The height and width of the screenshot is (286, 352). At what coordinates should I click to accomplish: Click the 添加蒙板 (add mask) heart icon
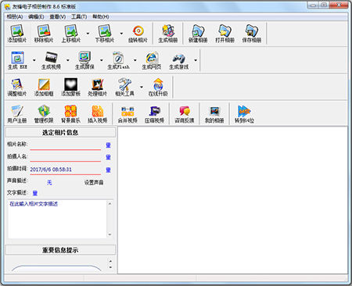(x=70, y=87)
